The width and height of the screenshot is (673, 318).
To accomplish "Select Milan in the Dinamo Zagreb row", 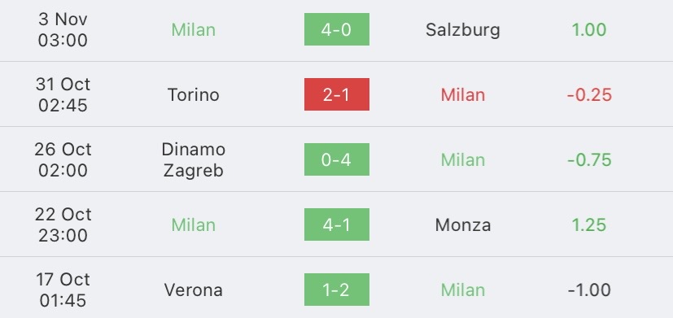I will tap(463, 160).
